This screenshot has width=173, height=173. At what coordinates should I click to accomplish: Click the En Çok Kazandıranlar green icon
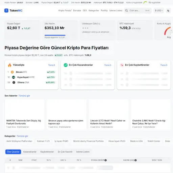[x=66, y=65]
